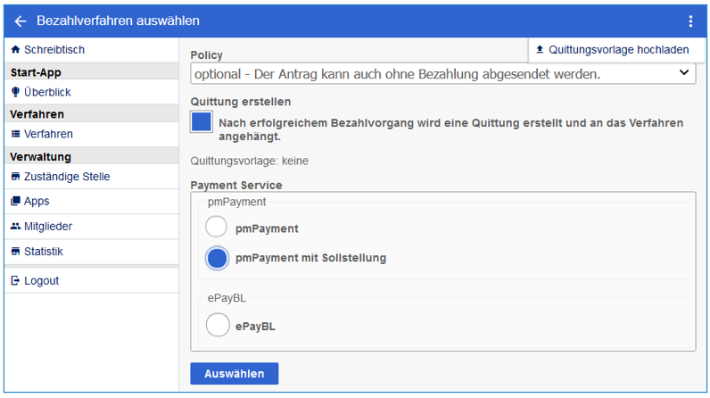Viewport: 710px width, 398px height.
Task: Click the Mitglieder people icon
Action: pyautogui.click(x=15, y=227)
